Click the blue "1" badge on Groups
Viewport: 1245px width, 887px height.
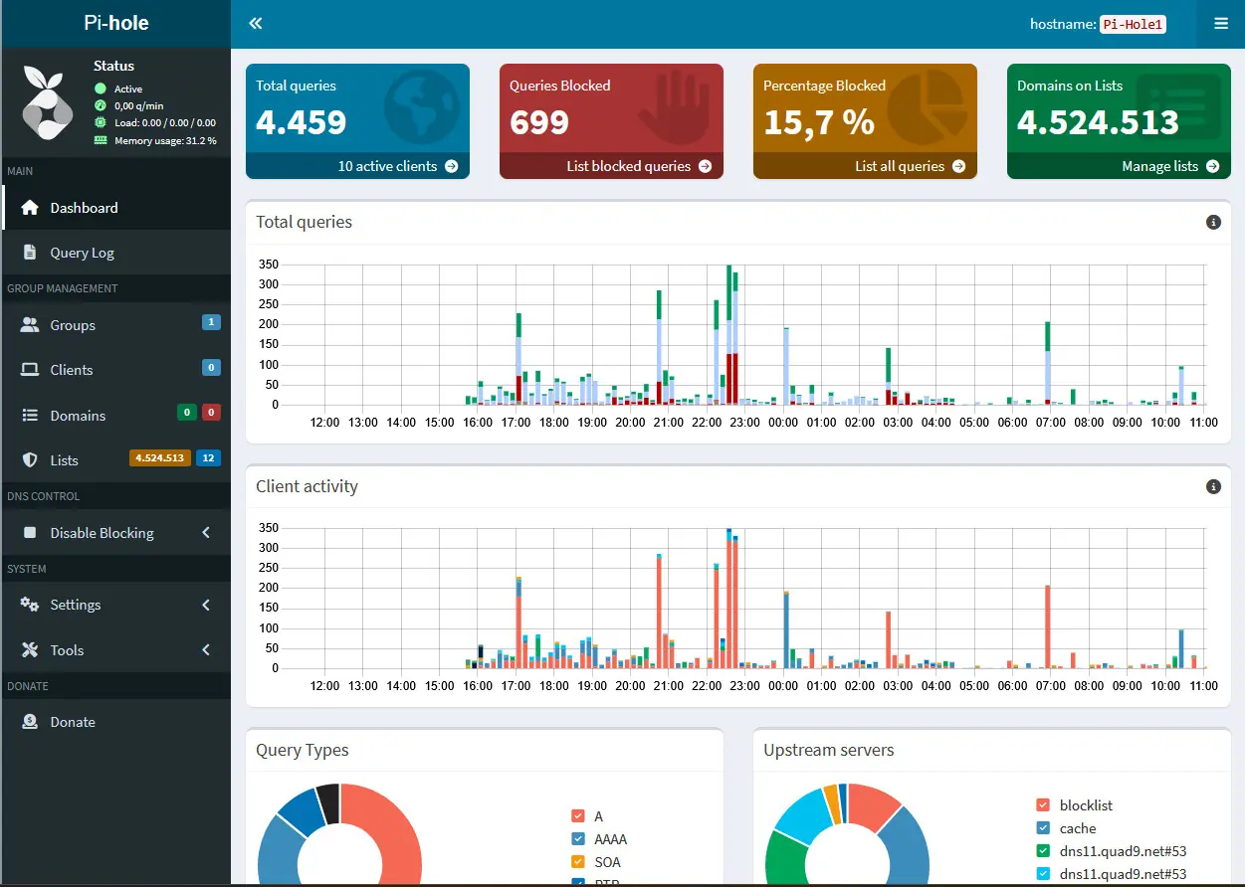211,322
